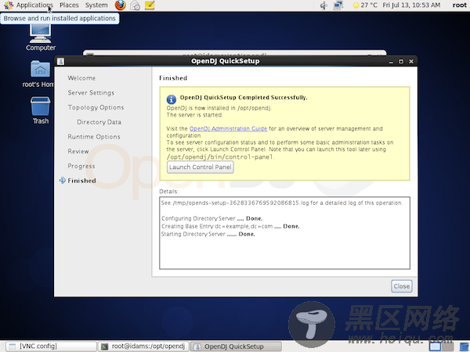
Task: Click the Finished step in sidebar
Action: pos(81,181)
